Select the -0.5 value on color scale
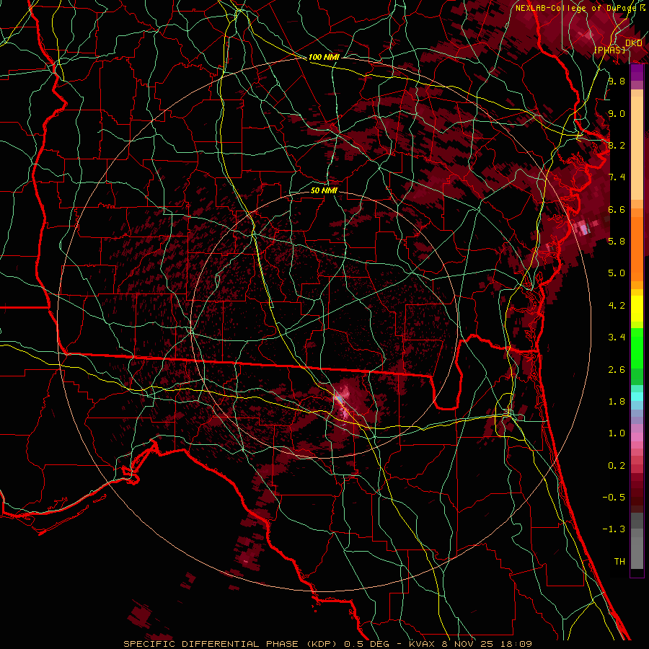Screen dimensions: 649x649 pyautogui.click(x=614, y=497)
